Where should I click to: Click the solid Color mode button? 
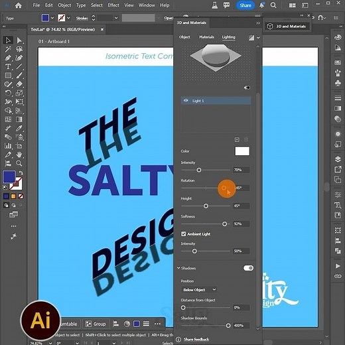[6, 196]
